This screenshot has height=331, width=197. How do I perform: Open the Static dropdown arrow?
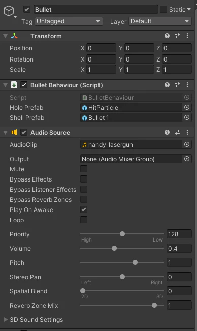coord(189,9)
